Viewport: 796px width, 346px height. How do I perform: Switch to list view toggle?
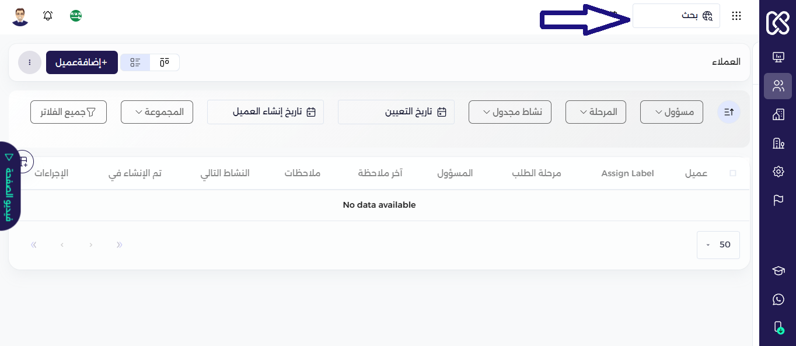click(x=135, y=62)
